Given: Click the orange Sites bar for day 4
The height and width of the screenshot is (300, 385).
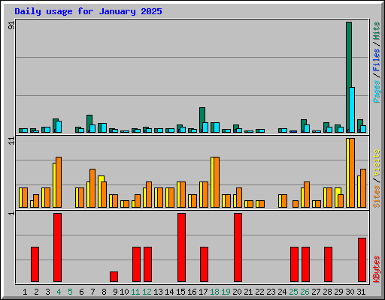Looking at the screenshot, I should tap(59, 182).
